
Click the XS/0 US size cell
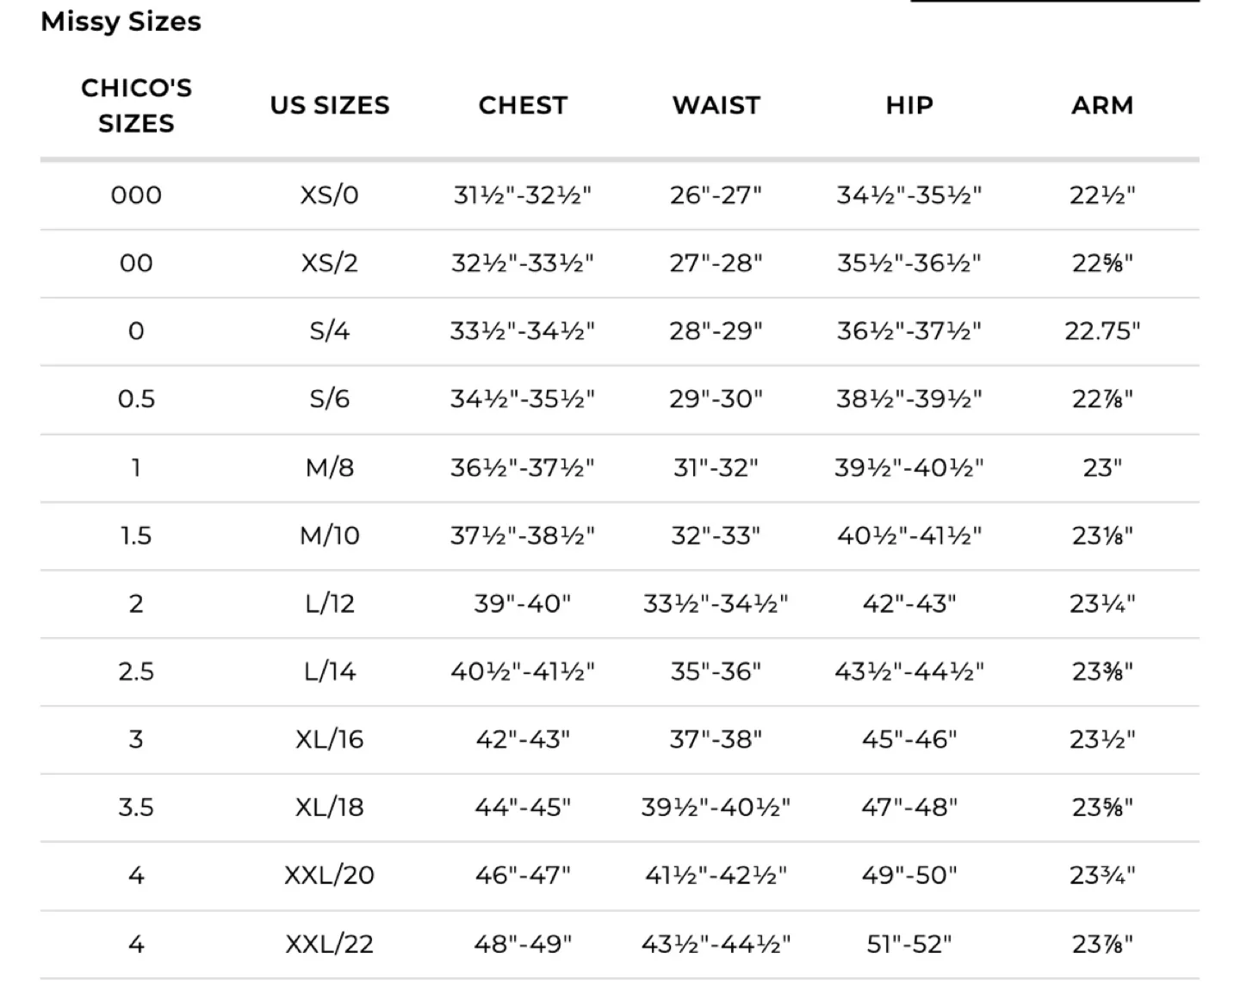[x=330, y=195]
